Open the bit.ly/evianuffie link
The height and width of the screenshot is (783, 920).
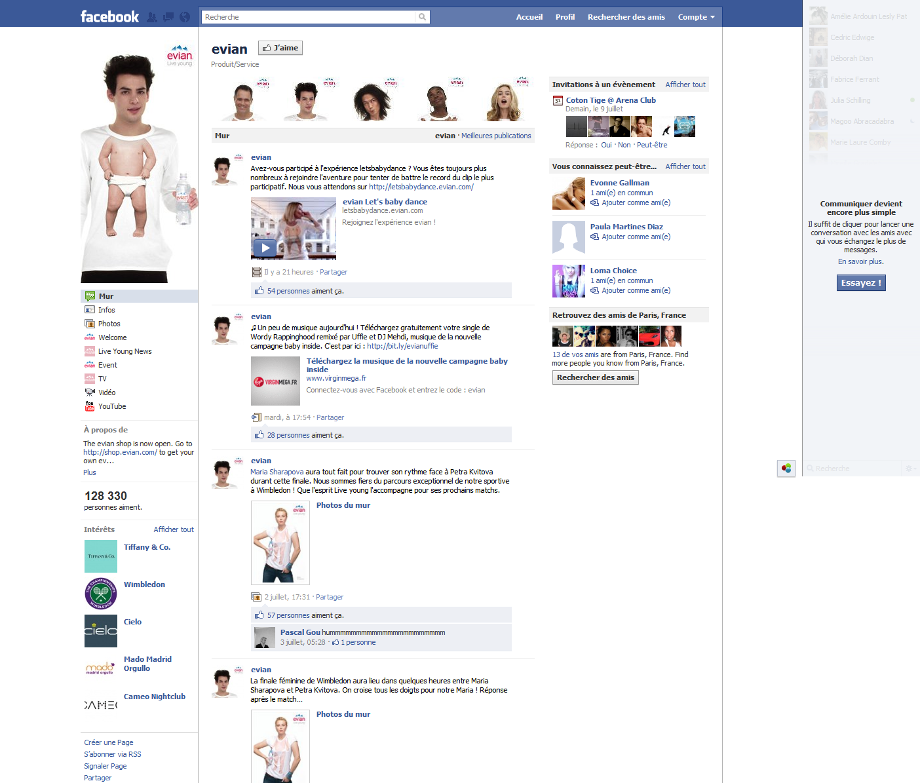coord(402,346)
